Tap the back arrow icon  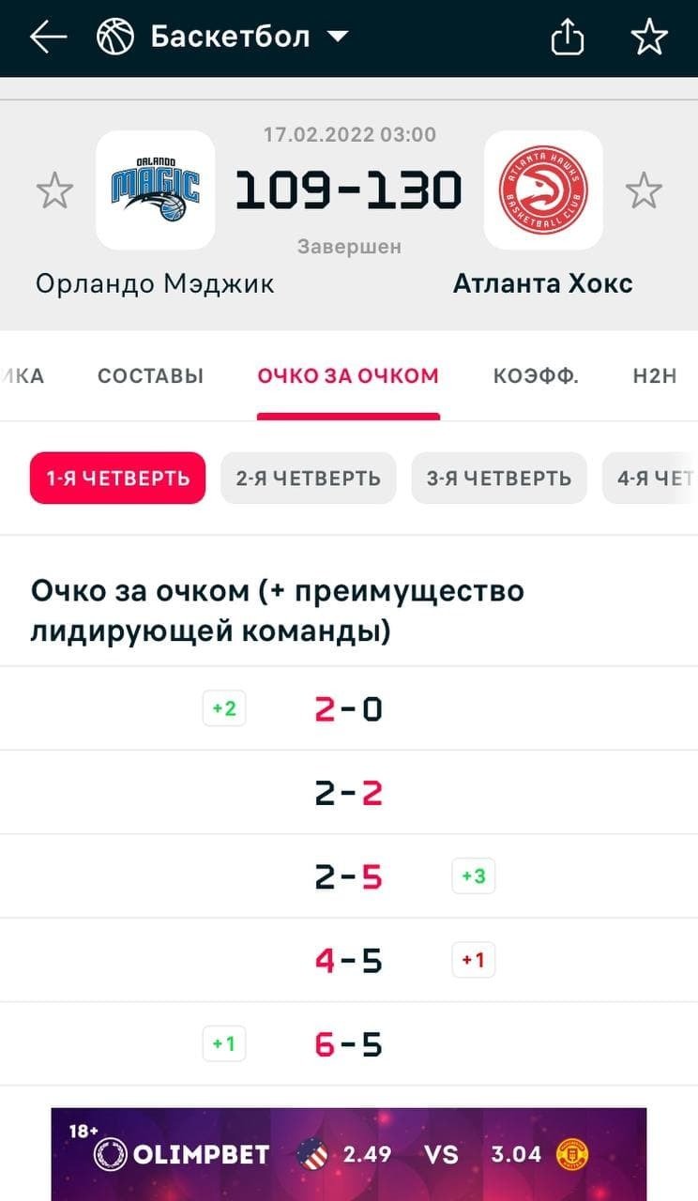click(48, 38)
